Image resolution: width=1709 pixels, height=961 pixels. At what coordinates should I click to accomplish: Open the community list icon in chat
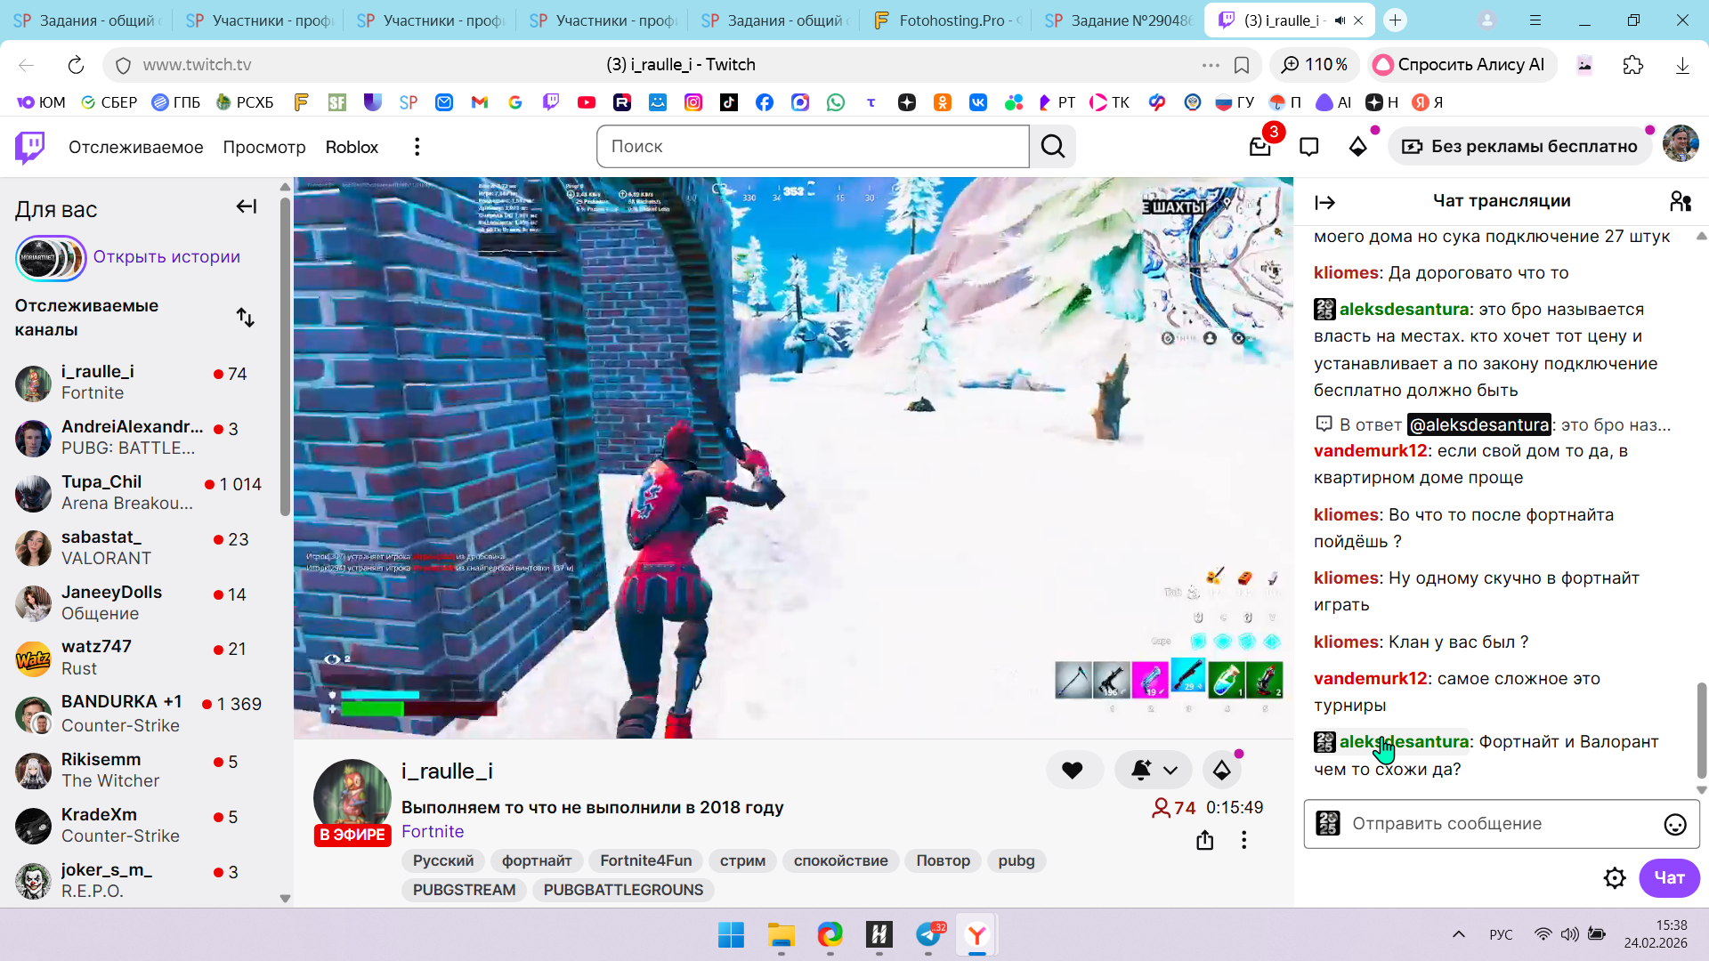1680,202
